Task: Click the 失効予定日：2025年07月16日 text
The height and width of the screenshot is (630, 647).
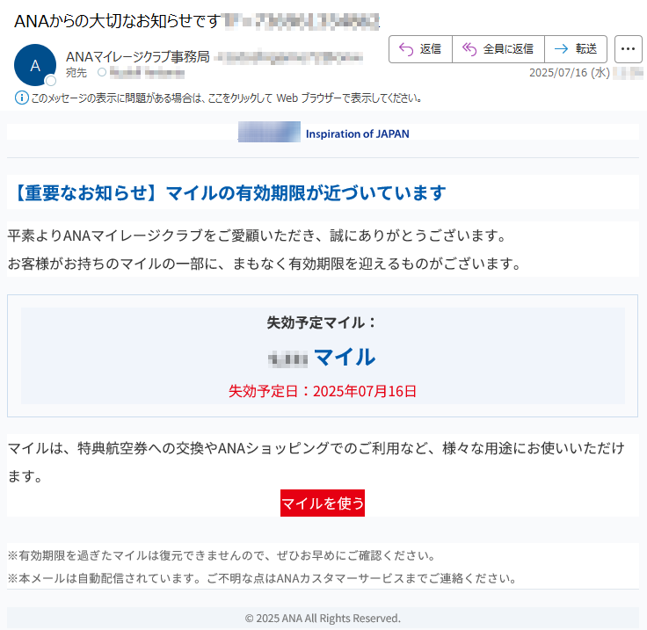Action: click(x=323, y=391)
